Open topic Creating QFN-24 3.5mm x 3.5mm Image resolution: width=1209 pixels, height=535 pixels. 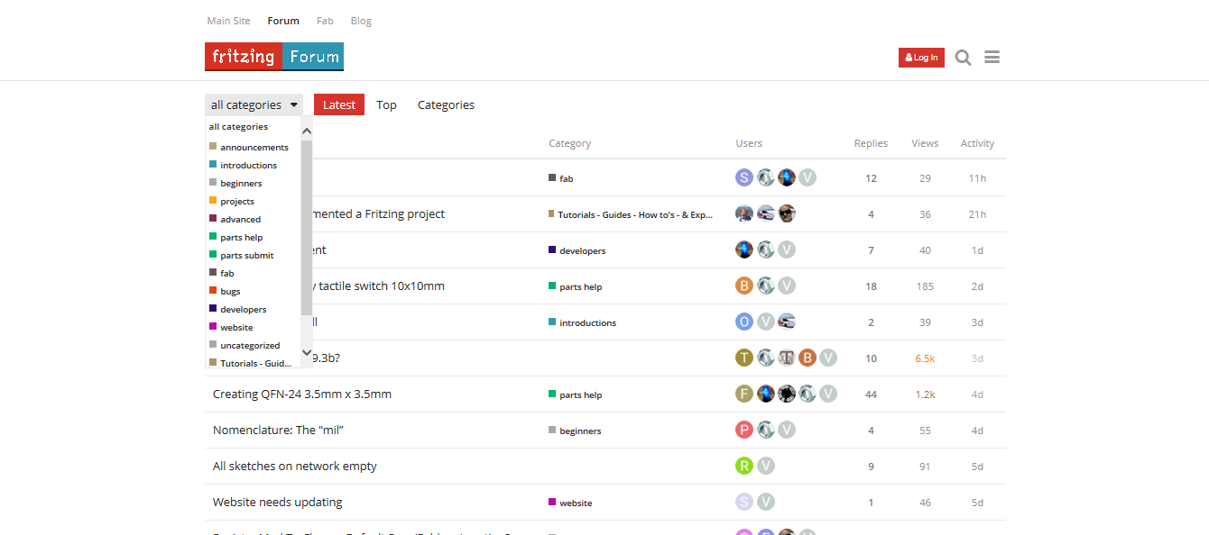click(302, 394)
